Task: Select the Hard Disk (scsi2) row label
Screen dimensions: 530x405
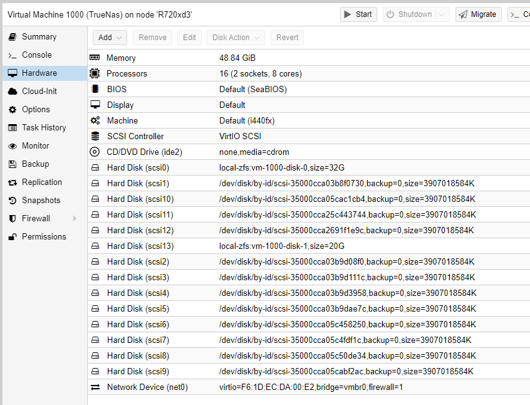Action: (138, 261)
